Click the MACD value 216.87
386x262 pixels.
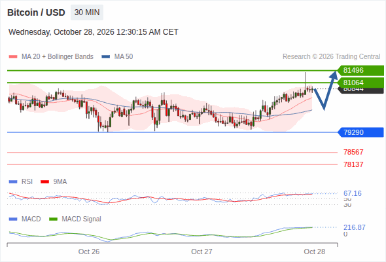pyautogui.click(x=355, y=227)
